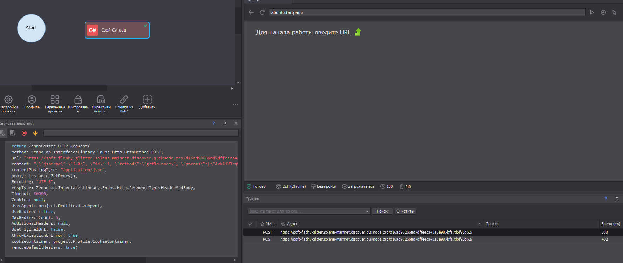Click the Шифрование lock icon
The image size is (623, 263).
tap(78, 100)
